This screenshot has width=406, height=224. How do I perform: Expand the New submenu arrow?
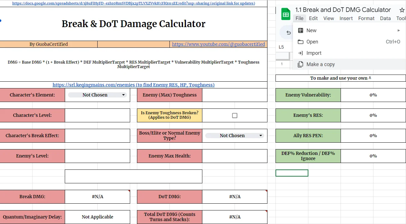(399, 30)
